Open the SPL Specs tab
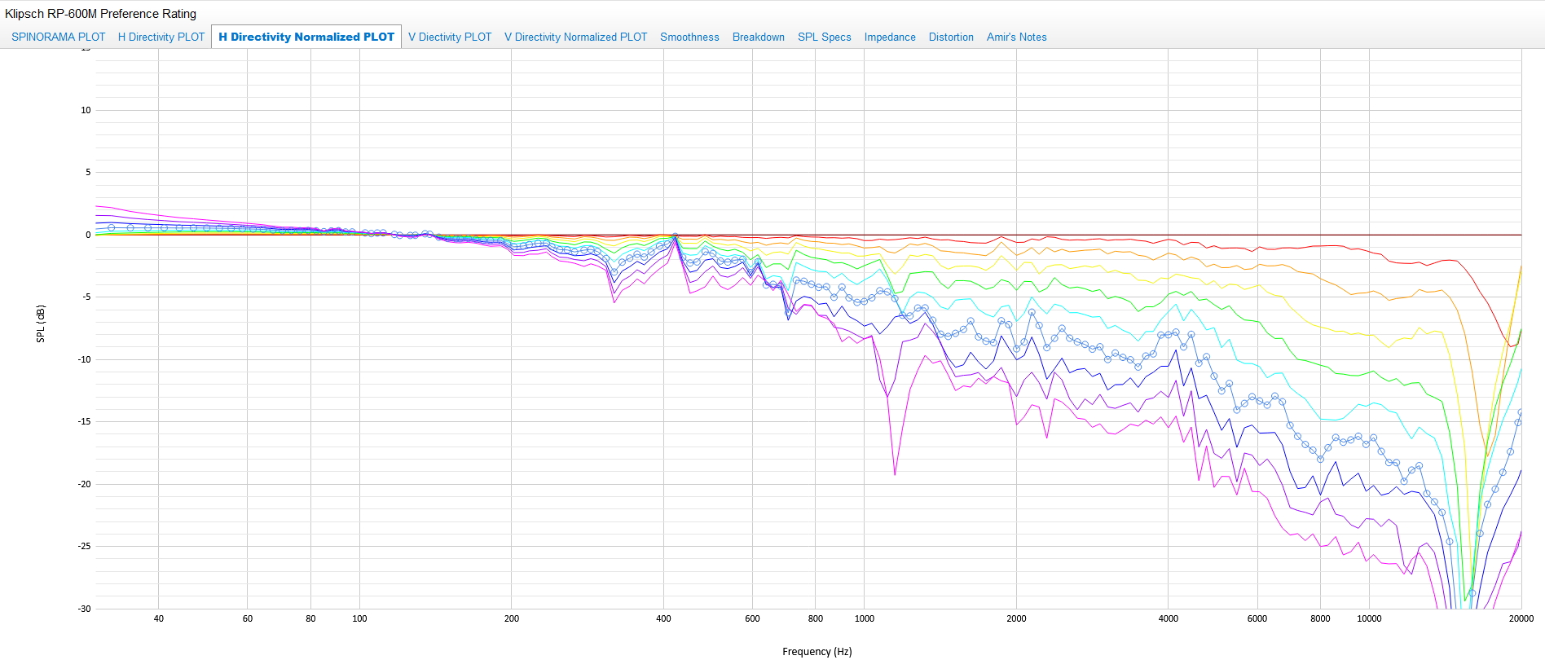This screenshot has height=660, width=1545. (x=825, y=37)
